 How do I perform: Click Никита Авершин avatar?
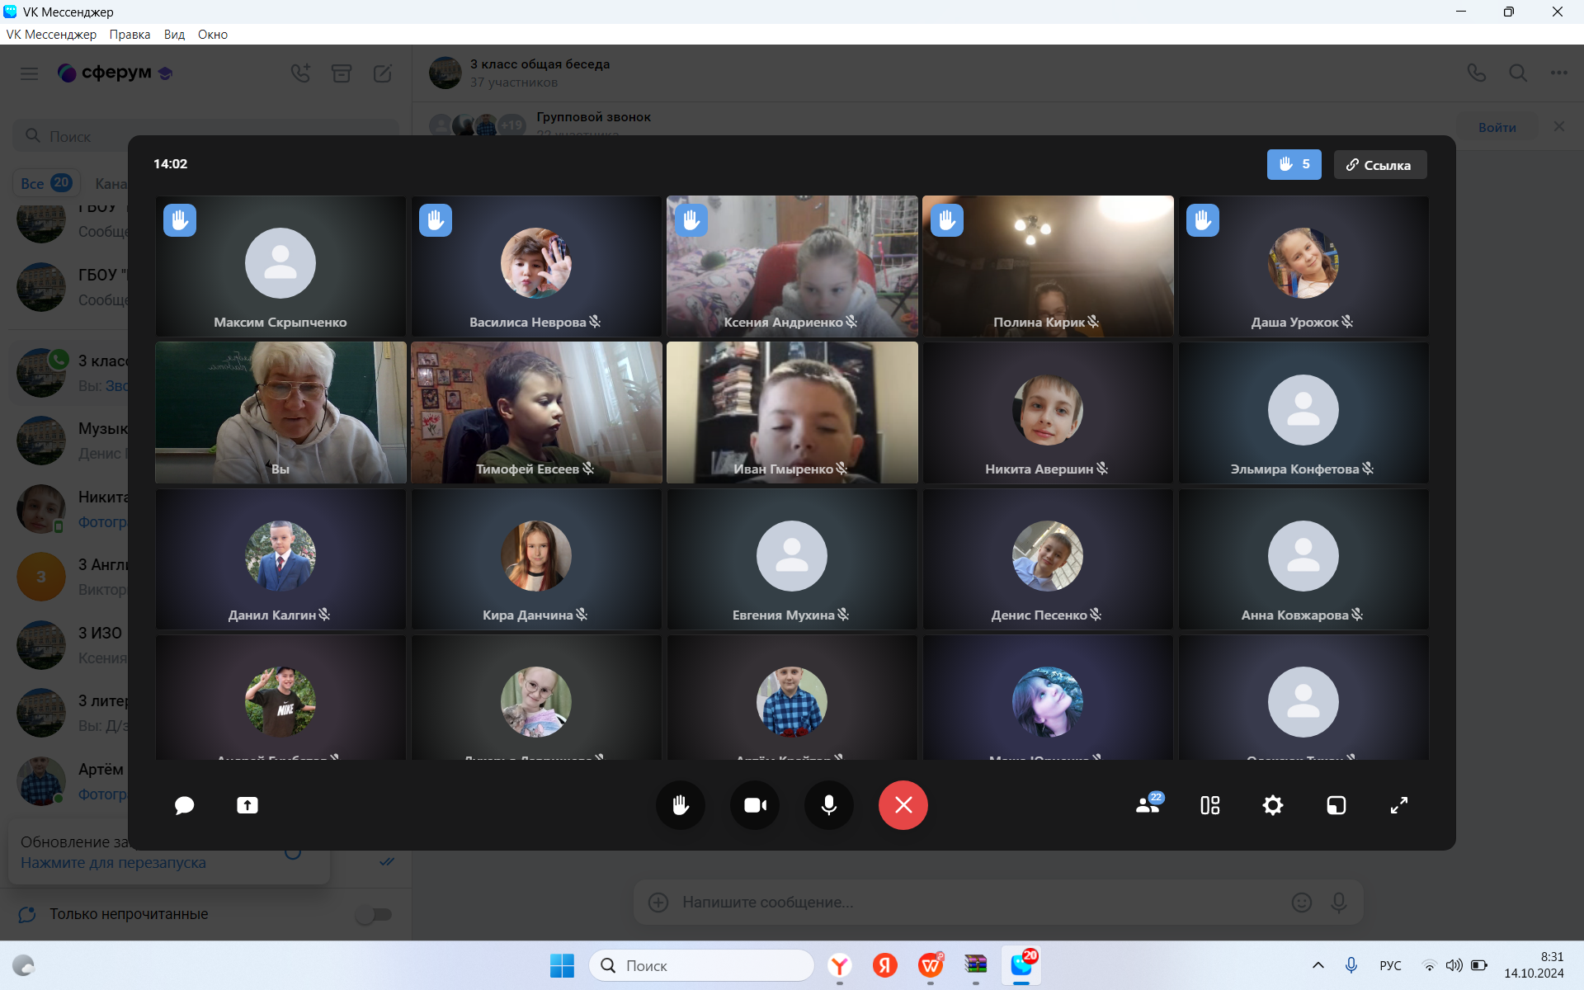click(x=1048, y=410)
